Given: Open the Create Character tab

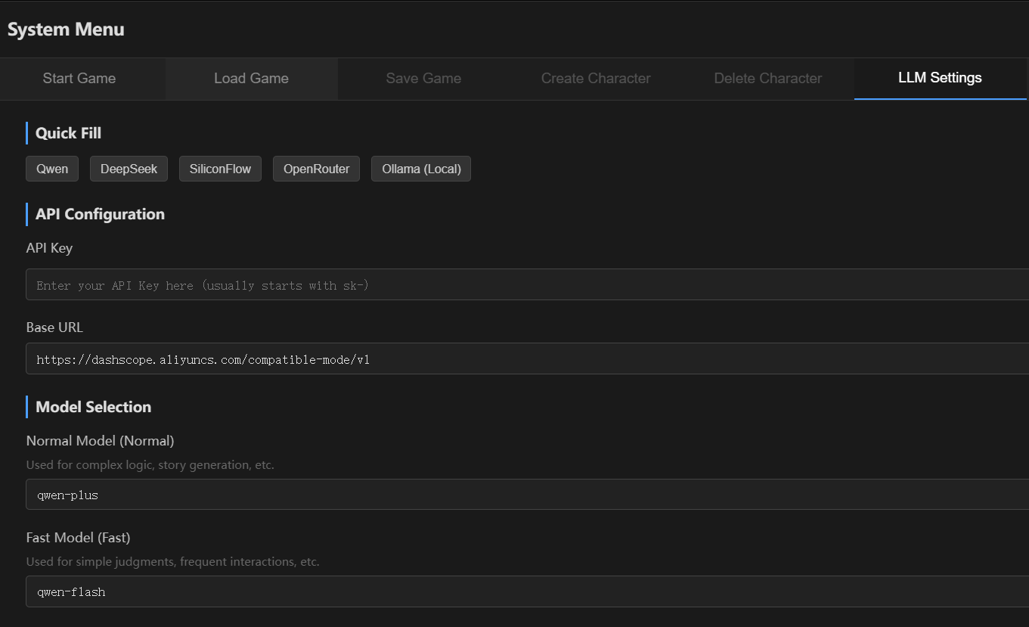Looking at the screenshot, I should [x=595, y=78].
